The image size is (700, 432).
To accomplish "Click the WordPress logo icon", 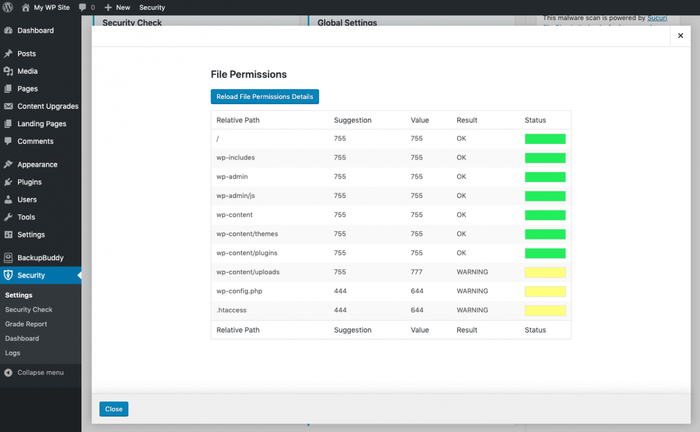I will click(8, 8).
